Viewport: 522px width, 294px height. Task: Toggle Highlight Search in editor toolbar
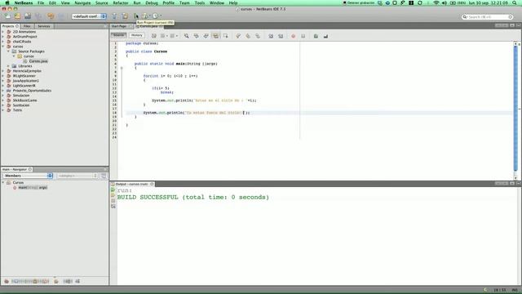(215, 36)
